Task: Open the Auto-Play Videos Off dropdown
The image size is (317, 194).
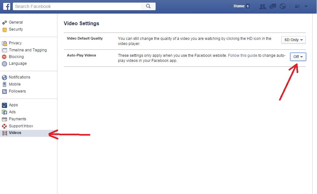Action: click(x=298, y=57)
